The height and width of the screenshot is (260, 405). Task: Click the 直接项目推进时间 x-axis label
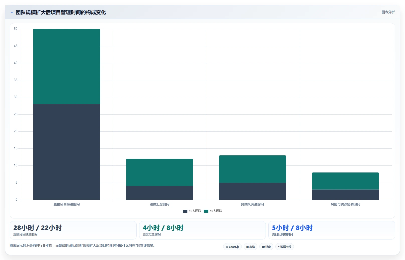click(x=67, y=204)
